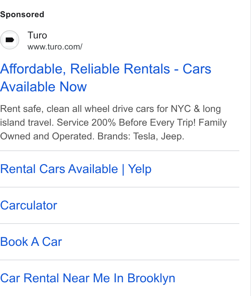Open Rental Cars Available | Yelp sitelink
Viewport: 251px width, 296px height.
pyautogui.click(x=76, y=169)
